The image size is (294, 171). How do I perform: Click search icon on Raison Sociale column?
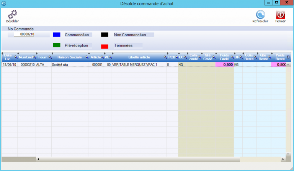coord(87,57)
